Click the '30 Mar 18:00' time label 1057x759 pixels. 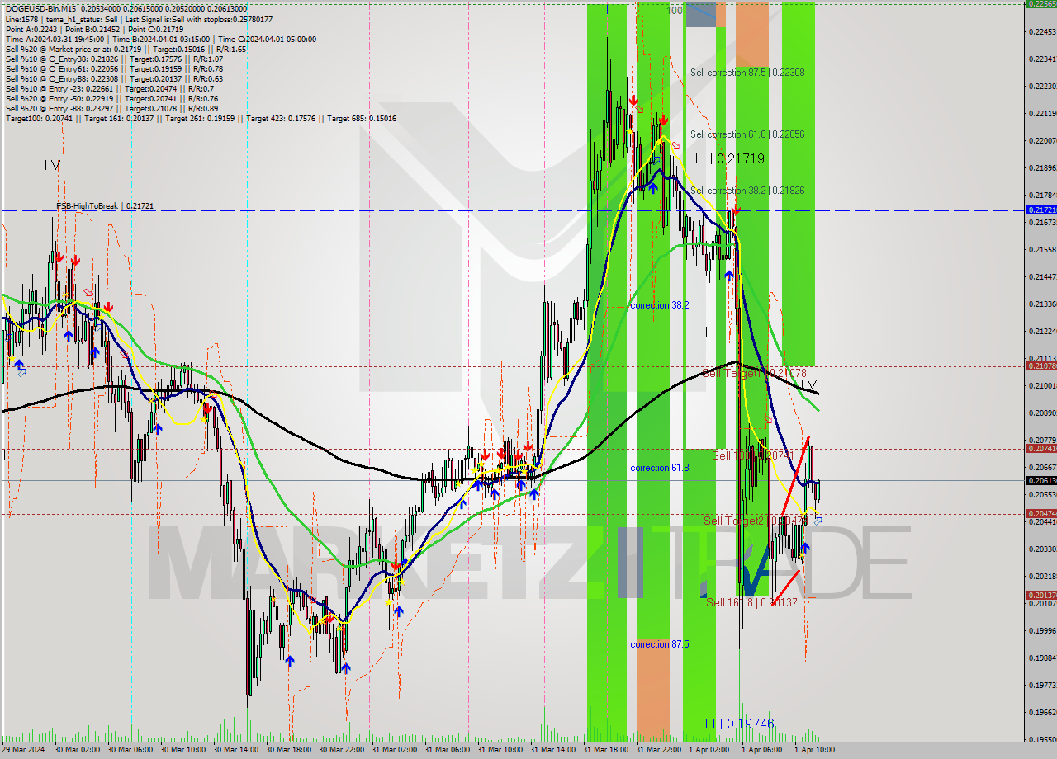[x=288, y=750]
